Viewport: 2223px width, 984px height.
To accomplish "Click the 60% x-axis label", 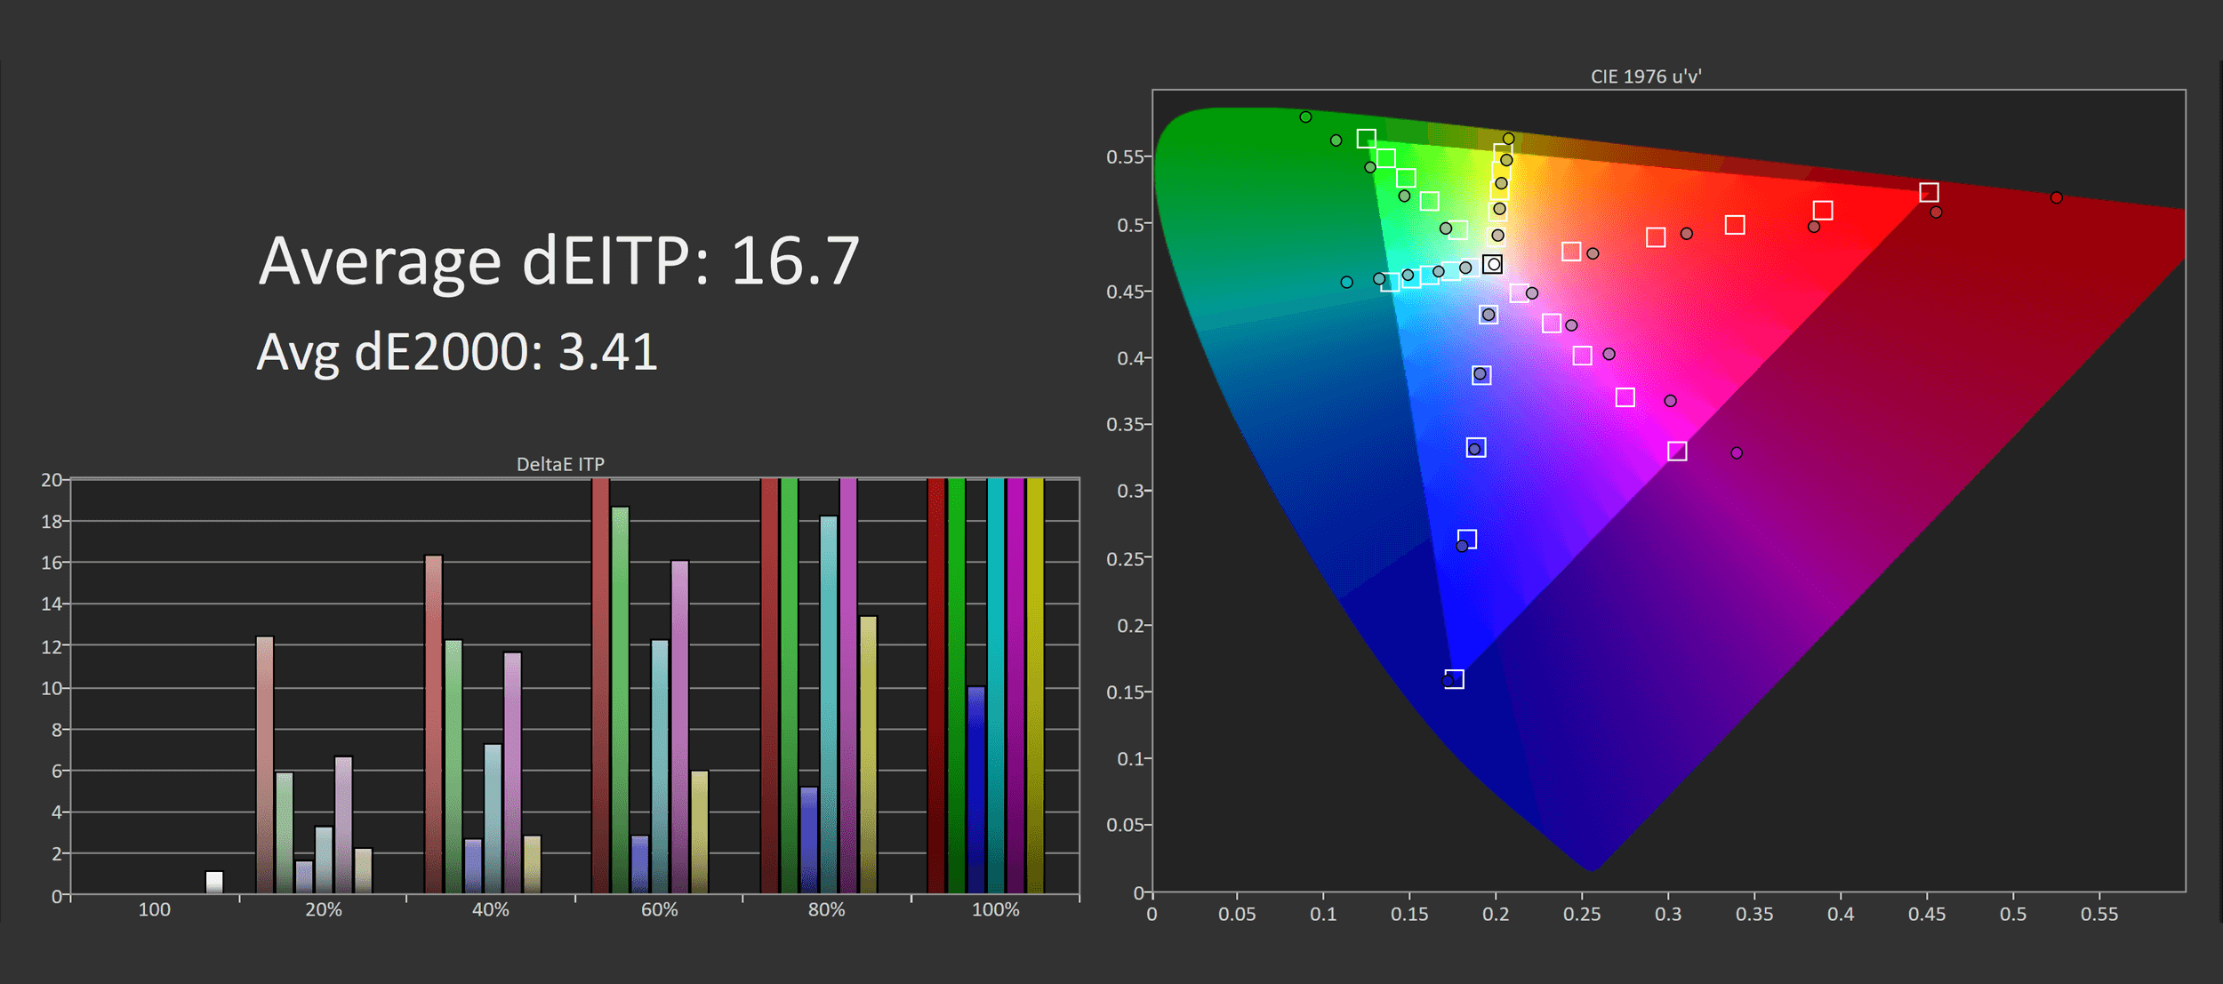I will click(x=659, y=909).
